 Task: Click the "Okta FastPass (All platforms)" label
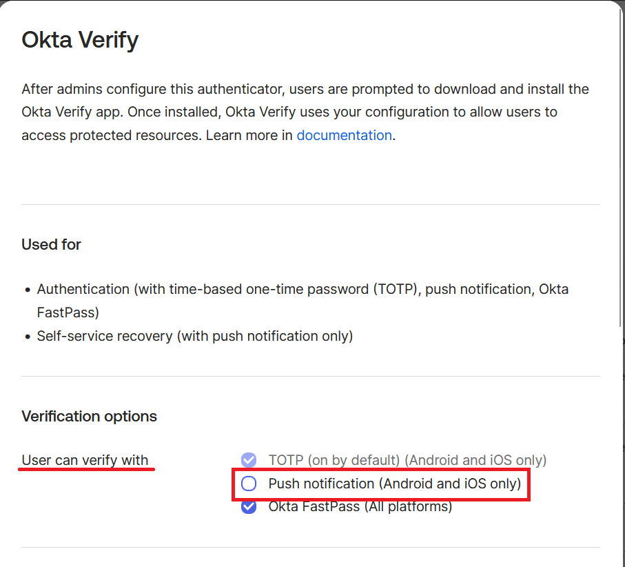(360, 507)
